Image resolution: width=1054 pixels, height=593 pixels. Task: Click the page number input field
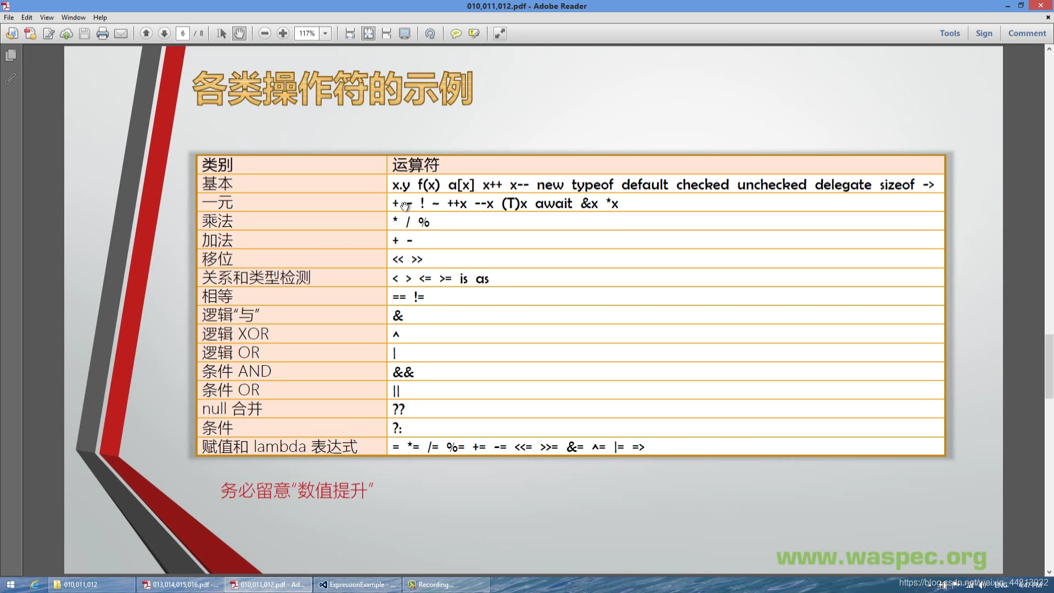click(183, 33)
